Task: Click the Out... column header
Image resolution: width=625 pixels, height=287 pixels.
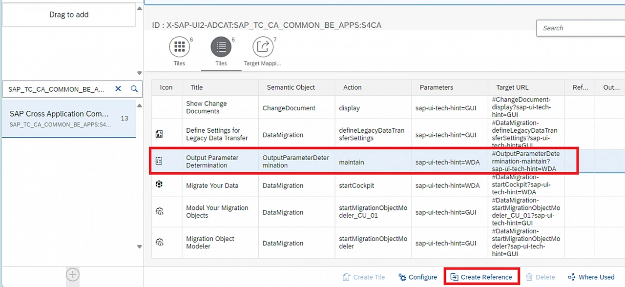Action: [611, 87]
